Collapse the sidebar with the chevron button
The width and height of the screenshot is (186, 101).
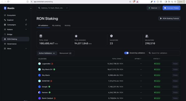(31, 8)
